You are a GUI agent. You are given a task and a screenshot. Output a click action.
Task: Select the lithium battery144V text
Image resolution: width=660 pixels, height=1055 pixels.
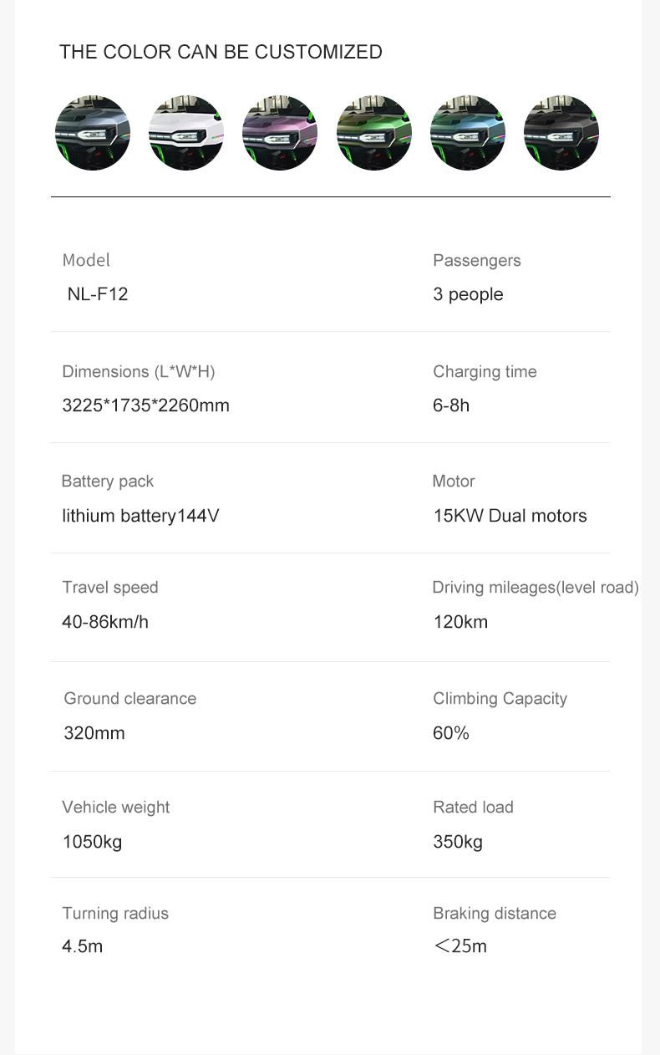click(140, 516)
